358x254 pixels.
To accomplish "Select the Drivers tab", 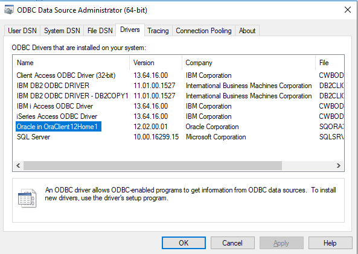I will click(130, 30).
